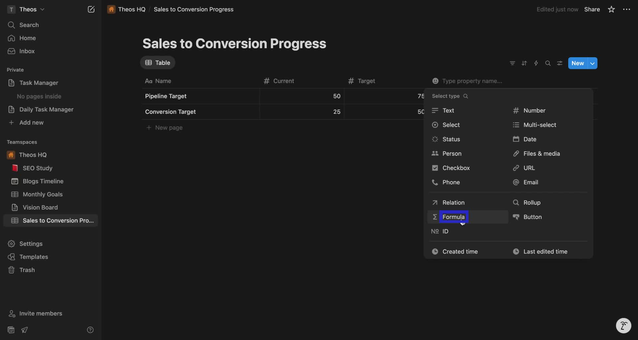Click the Share button
This screenshot has height=340, width=638.
(592, 9)
